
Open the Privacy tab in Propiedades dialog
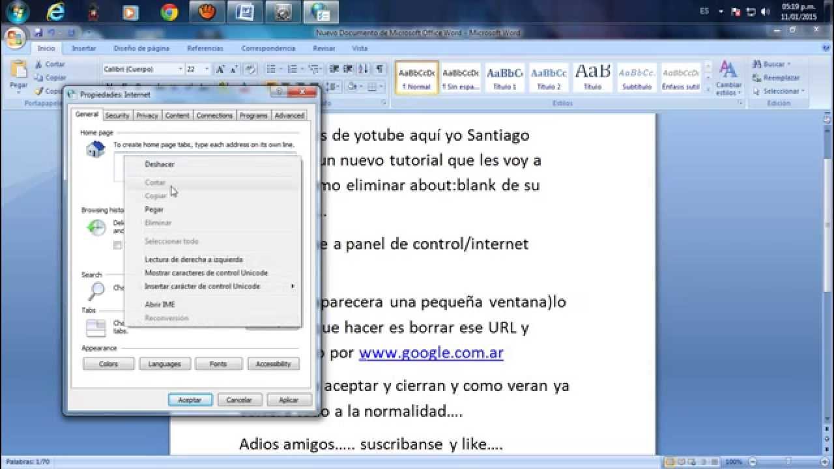(147, 115)
